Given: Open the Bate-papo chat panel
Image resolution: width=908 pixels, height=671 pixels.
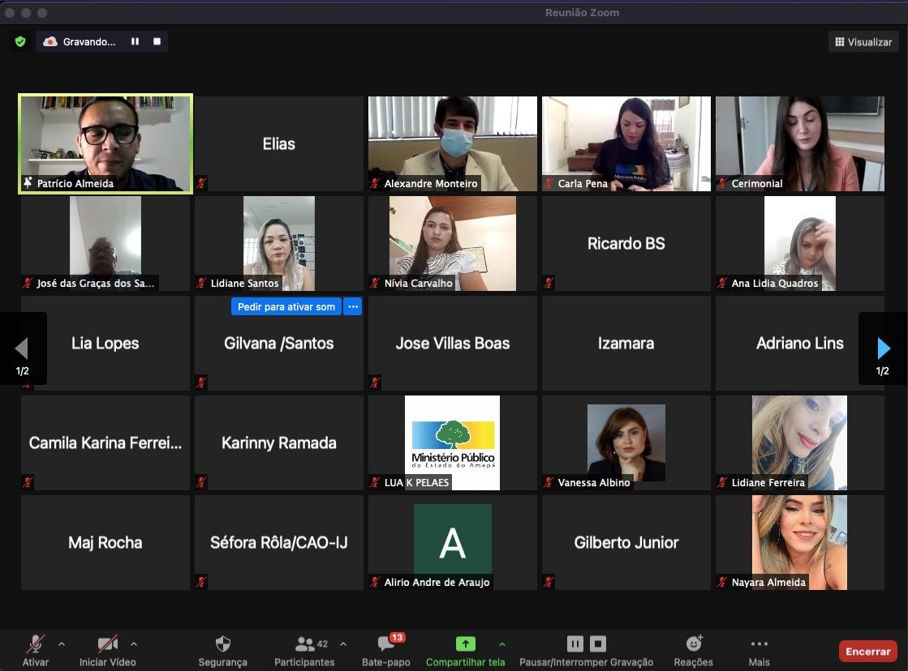Looking at the screenshot, I should [x=386, y=650].
